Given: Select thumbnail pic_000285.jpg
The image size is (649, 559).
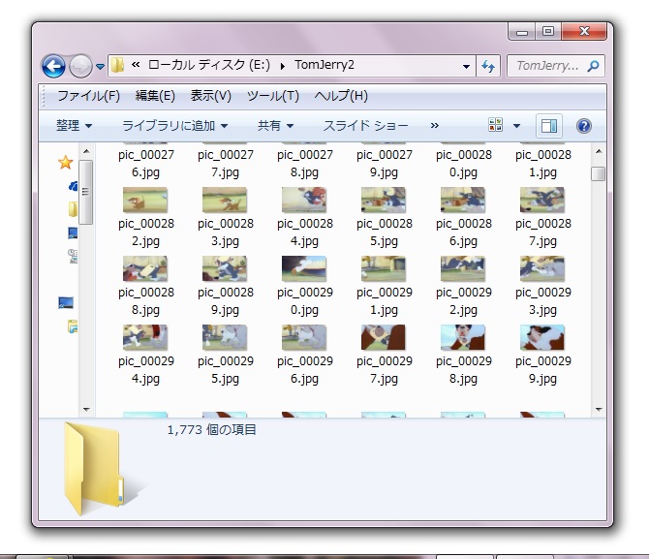Looking at the screenshot, I should (384, 200).
